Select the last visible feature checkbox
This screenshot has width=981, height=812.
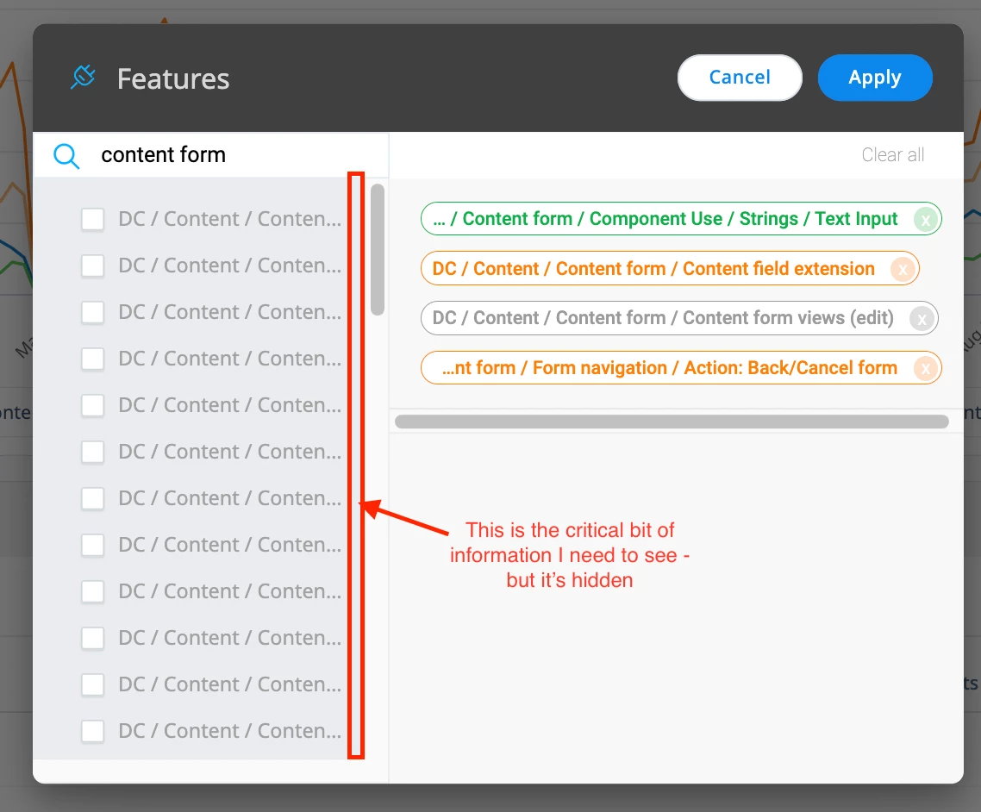[x=92, y=731]
